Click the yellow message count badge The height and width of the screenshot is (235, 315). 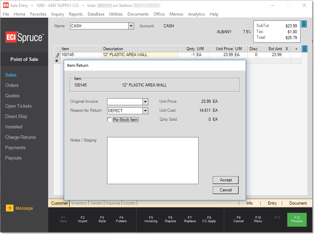[x=10, y=208]
